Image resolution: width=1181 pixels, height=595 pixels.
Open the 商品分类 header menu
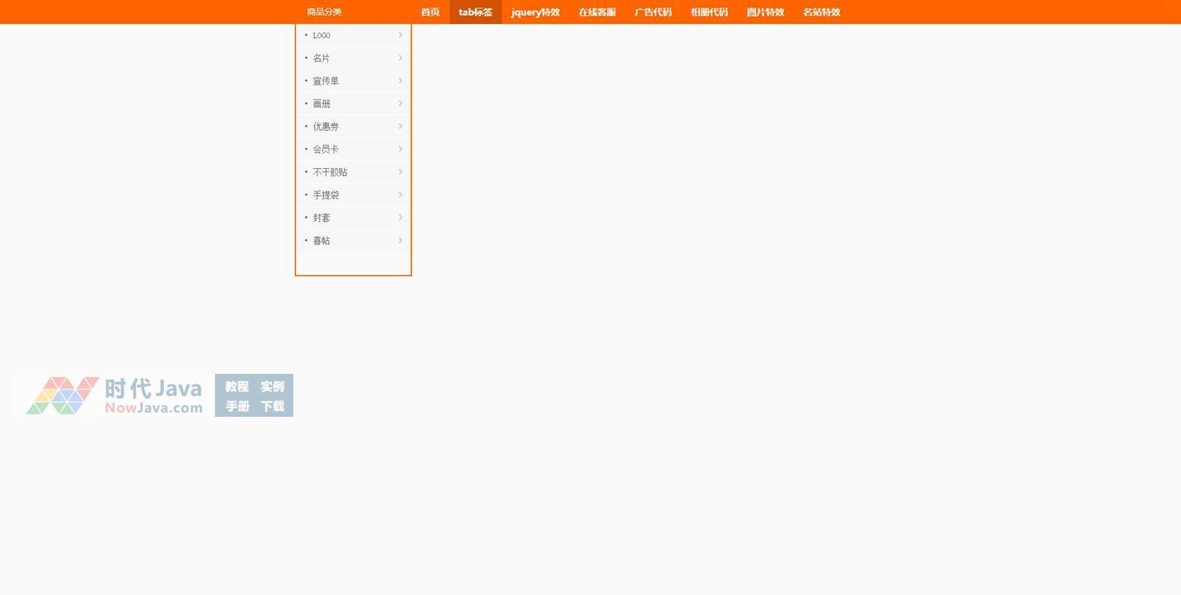(x=324, y=12)
